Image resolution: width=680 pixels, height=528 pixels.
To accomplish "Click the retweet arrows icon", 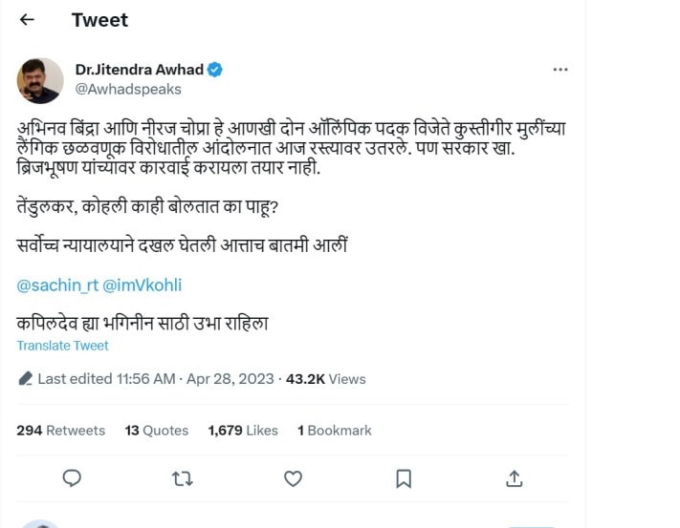I will click(182, 477).
